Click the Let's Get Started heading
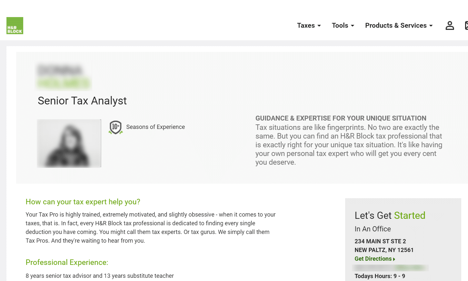Image resolution: width=468 pixels, height=281 pixels. point(390,215)
